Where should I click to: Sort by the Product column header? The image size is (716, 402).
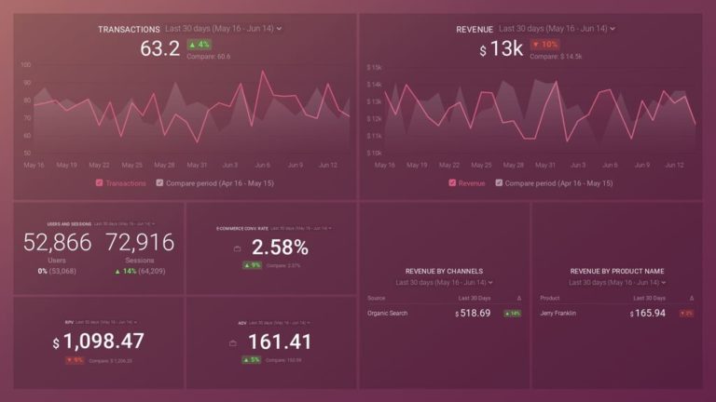[550, 298]
